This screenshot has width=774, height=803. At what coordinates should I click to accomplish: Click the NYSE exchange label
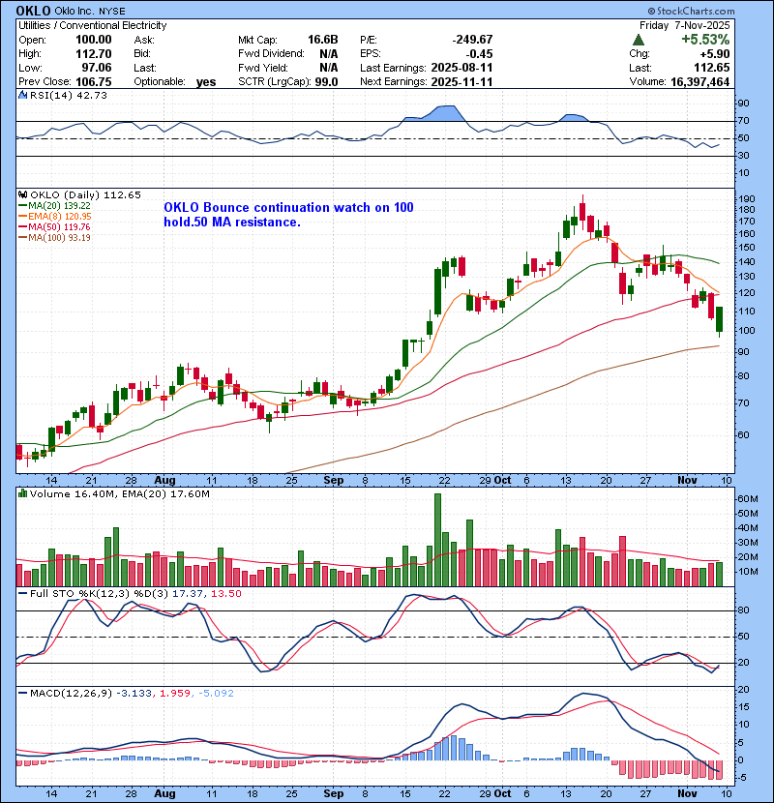pyautogui.click(x=112, y=12)
